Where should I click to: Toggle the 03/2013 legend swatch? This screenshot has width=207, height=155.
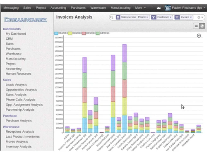(x=84, y=33)
